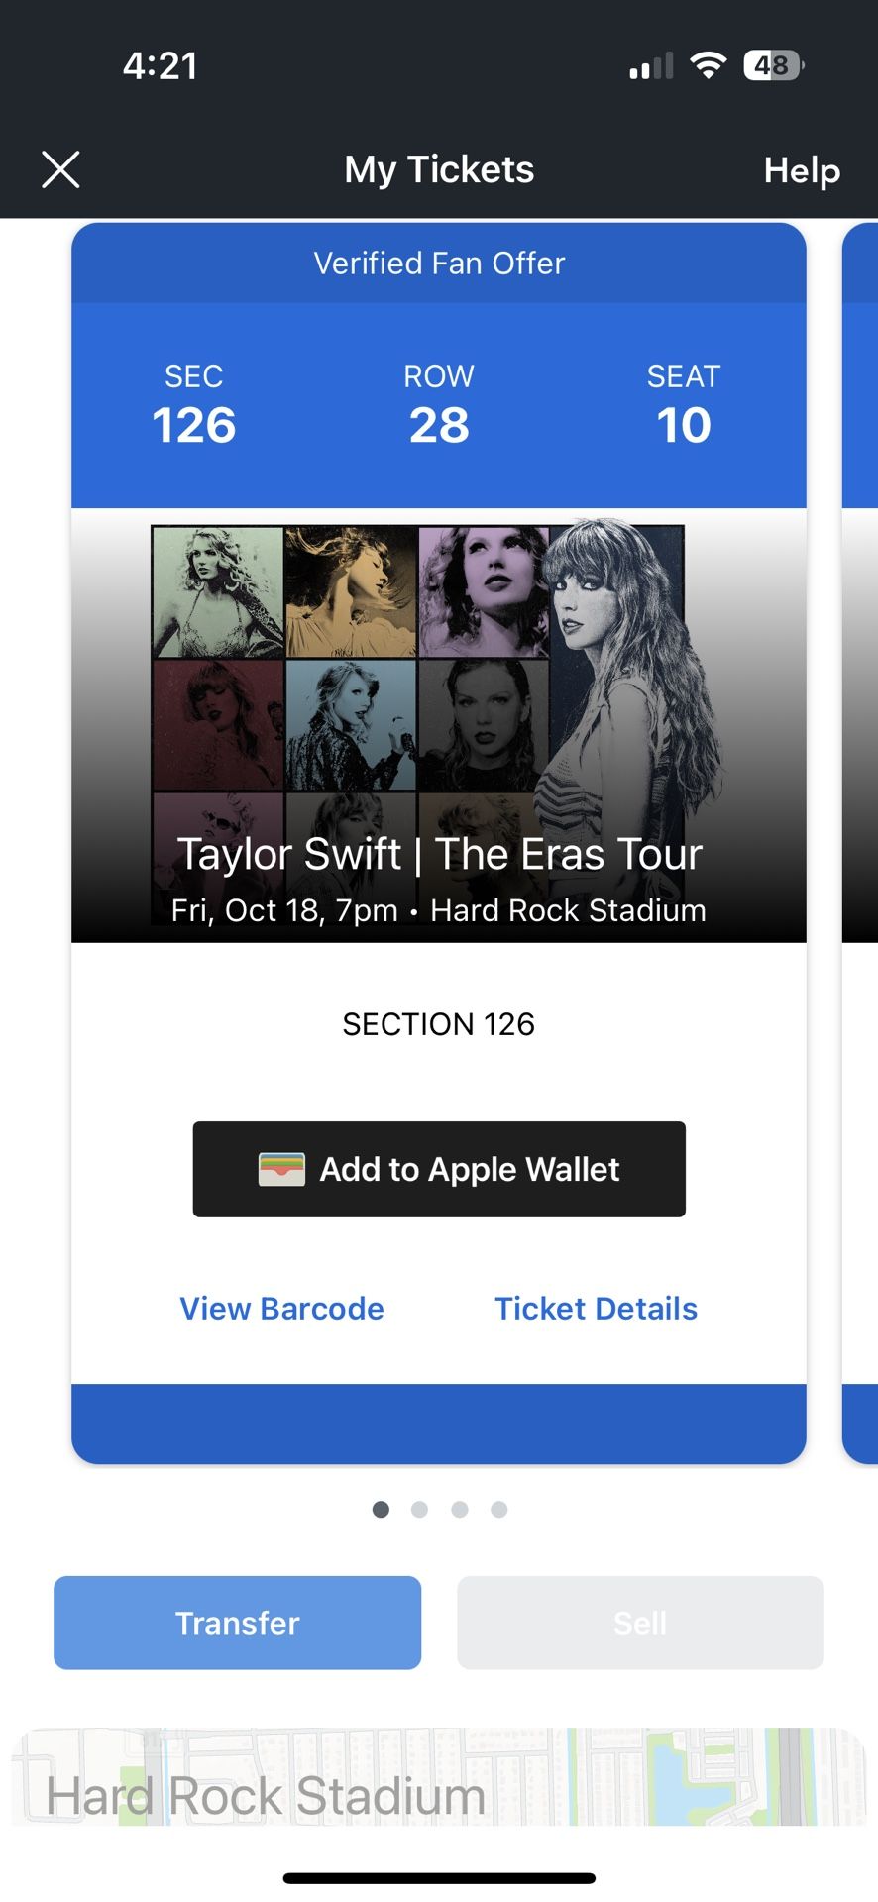
Task: Open Ticket Details
Action: point(596,1309)
